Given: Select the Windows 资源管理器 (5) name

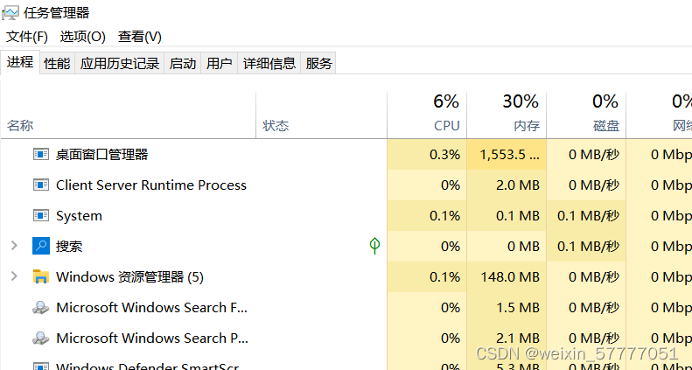Looking at the screenshot, I should tap(129, 277).
